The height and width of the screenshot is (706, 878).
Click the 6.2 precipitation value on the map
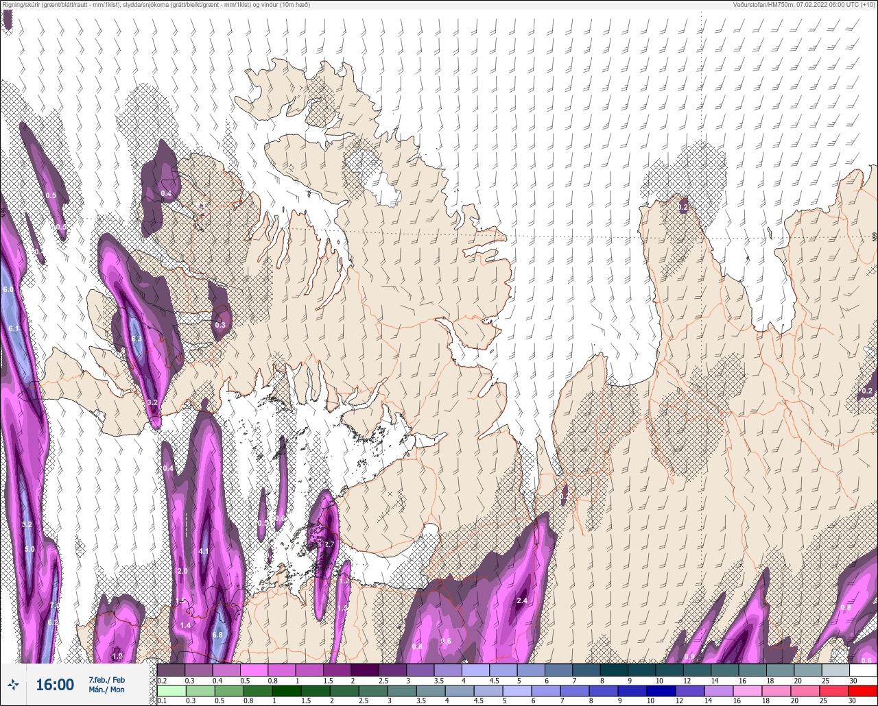tap(52, 622)
